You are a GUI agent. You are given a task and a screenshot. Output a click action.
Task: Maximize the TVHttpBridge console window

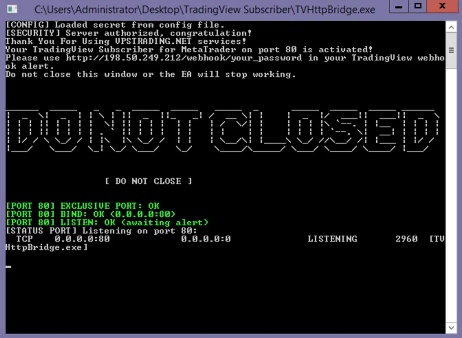[417, 6]
